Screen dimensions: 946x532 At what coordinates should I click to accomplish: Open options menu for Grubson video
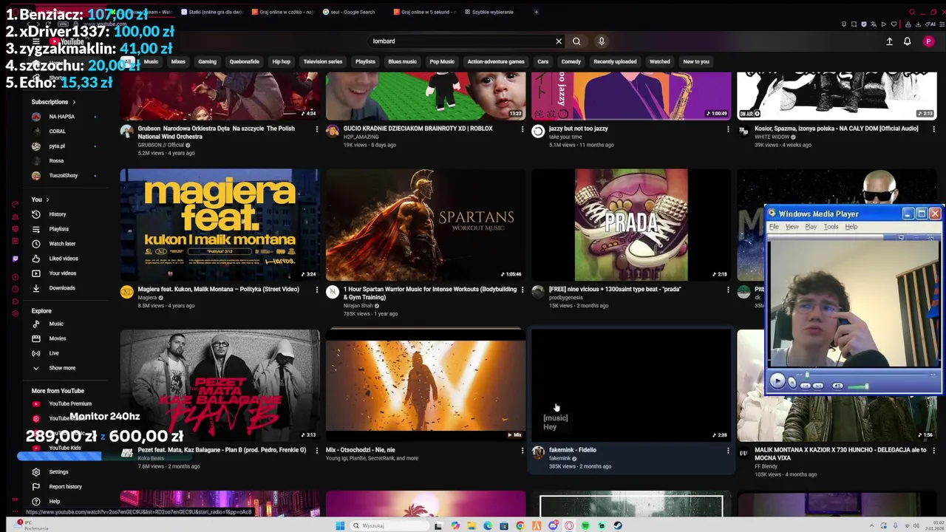point(317,129)
